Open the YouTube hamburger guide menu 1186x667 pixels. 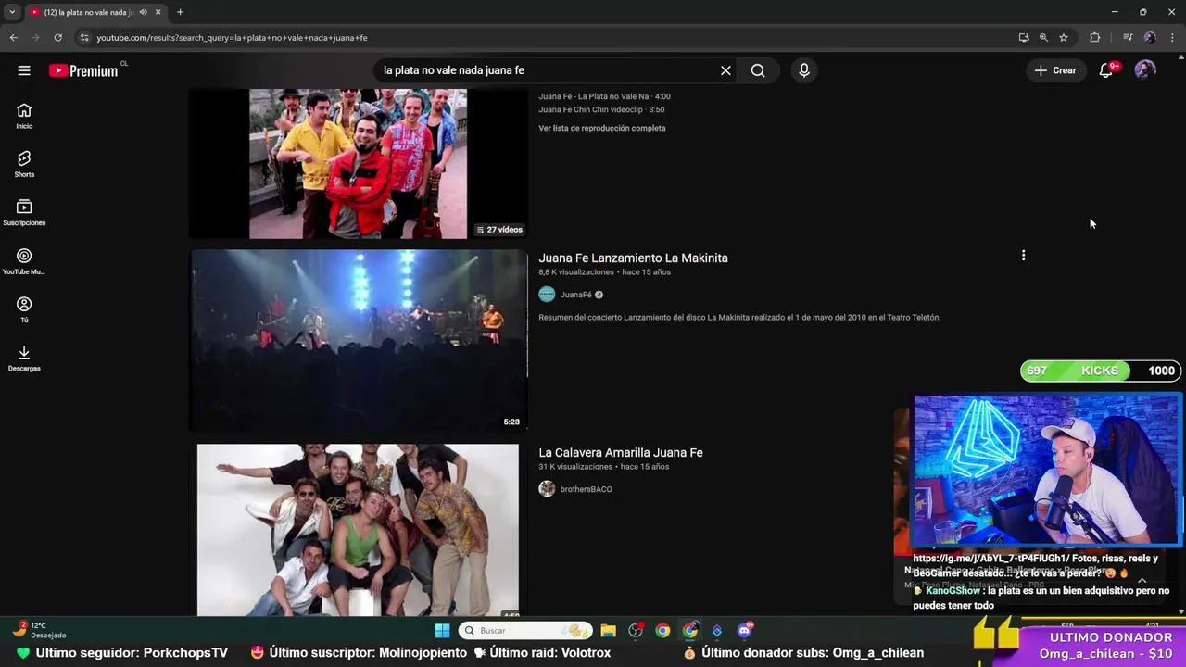pos(24,70)
